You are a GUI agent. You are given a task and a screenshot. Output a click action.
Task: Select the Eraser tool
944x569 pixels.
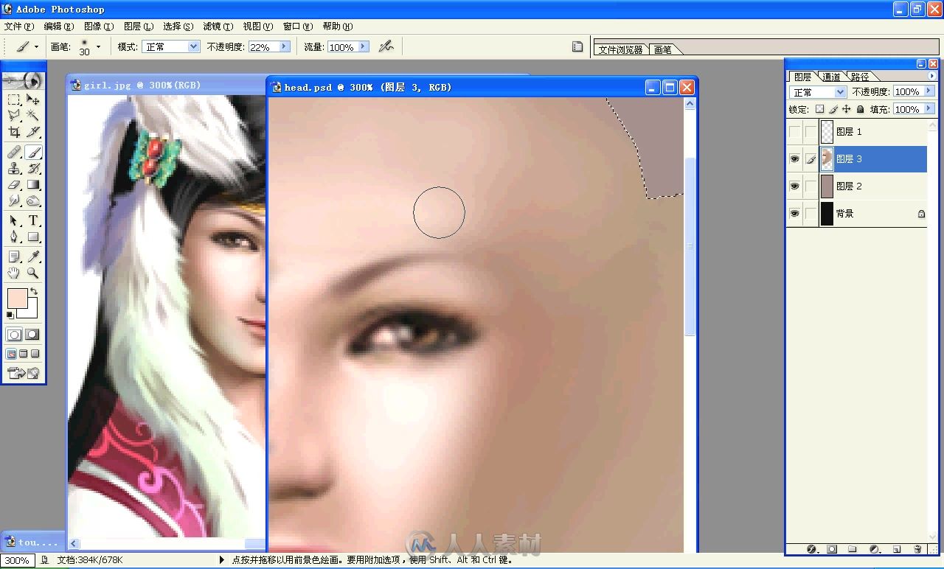[x=14, y=185]
